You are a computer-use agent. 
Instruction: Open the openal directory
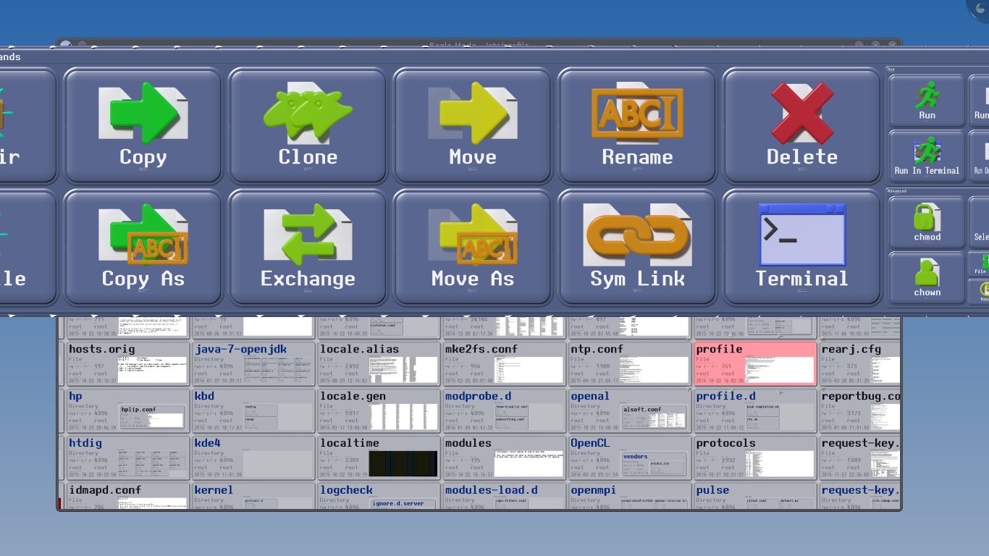628,410
